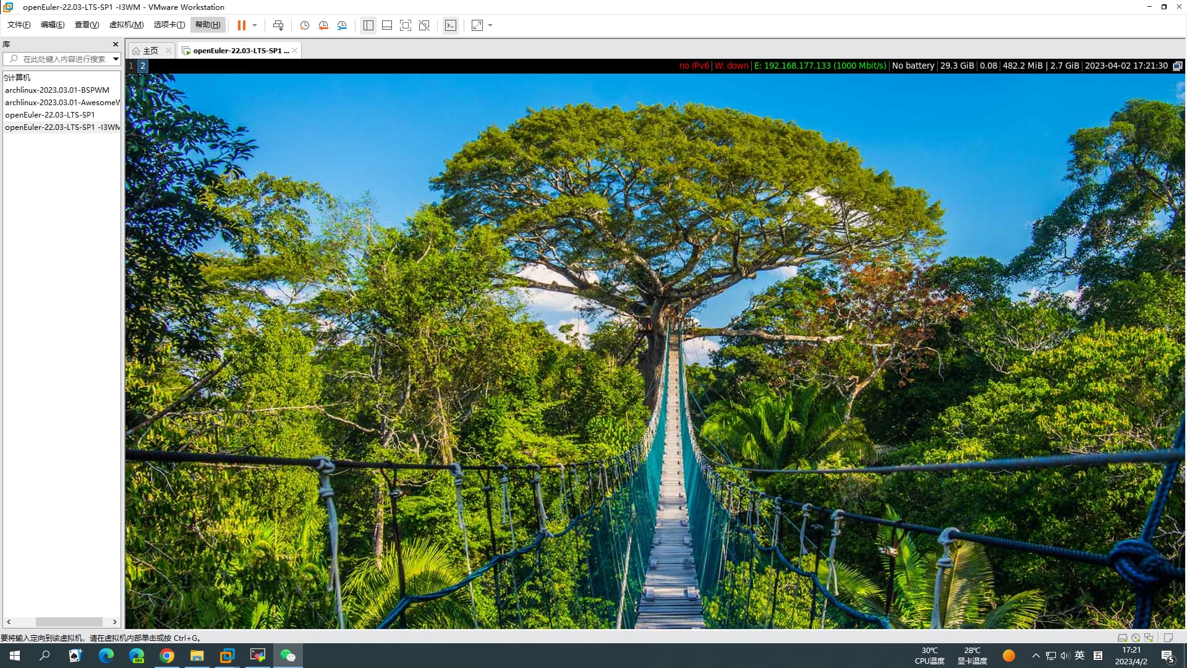The image size is (1187, 668).
Task: Open the console view icon
Action: coord(451,25)
